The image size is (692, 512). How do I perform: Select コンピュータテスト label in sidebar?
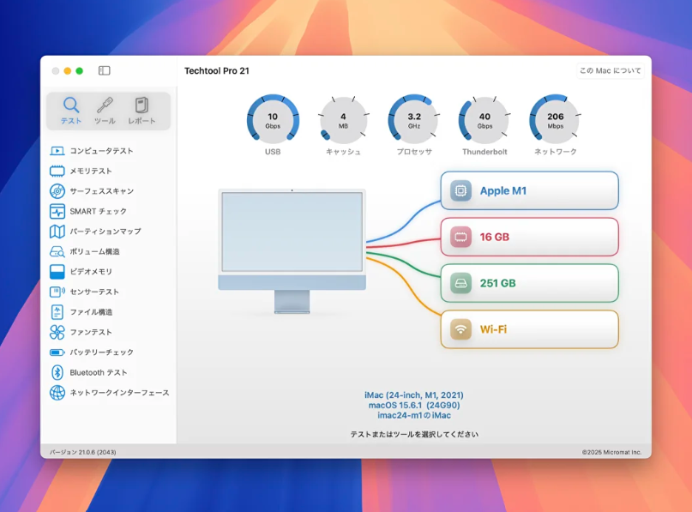(101, 151)
